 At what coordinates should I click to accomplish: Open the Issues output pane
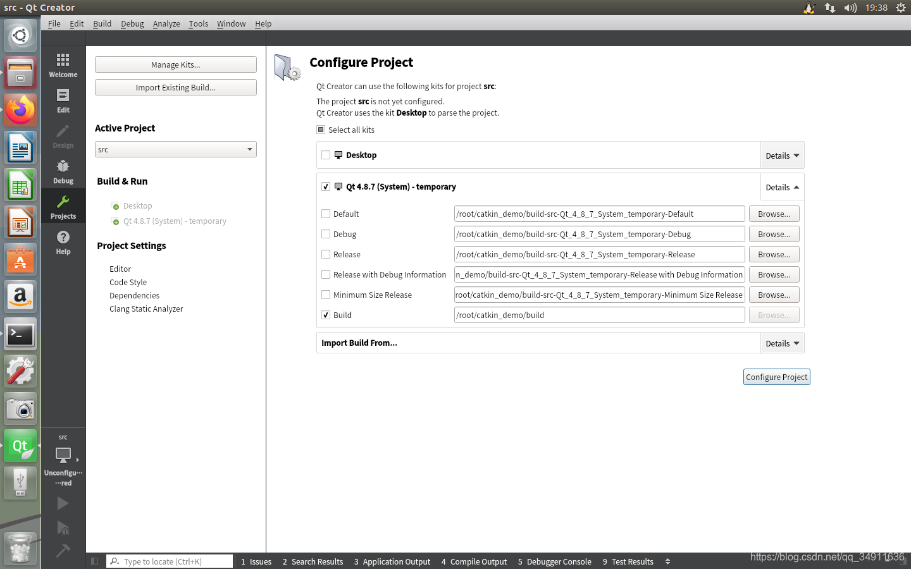click(256, 561)
